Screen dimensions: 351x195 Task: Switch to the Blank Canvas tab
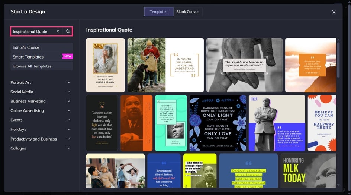tap(188, 11)
